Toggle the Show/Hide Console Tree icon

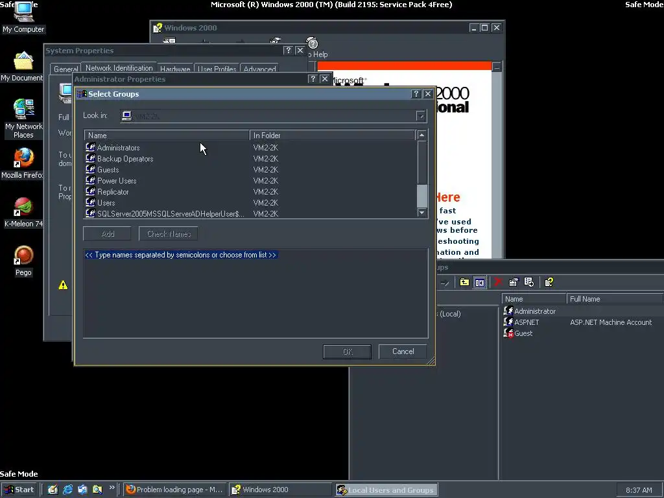479,283
